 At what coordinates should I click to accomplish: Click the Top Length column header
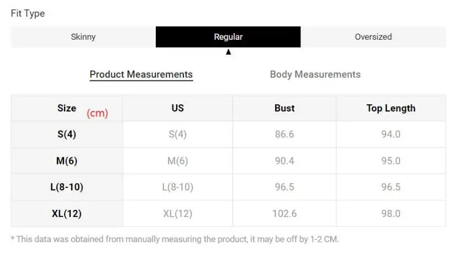(391, 108)
